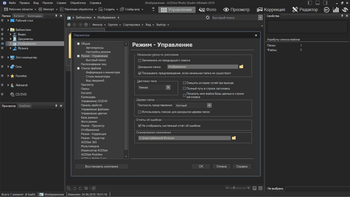Expand the 'Этот компьютер' folder tree node
The width and height of the screenshot is (350, 197).
pos(8,57)
